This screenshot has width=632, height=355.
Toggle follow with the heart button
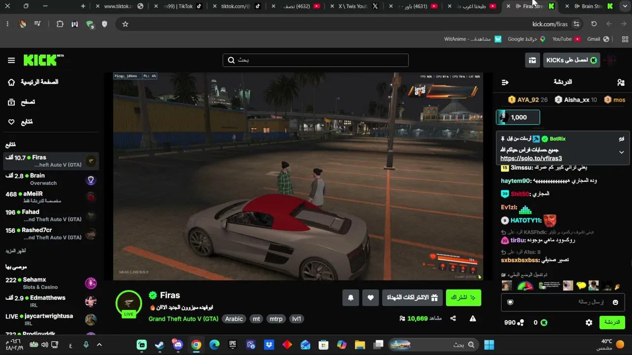[x=370, y=298]
